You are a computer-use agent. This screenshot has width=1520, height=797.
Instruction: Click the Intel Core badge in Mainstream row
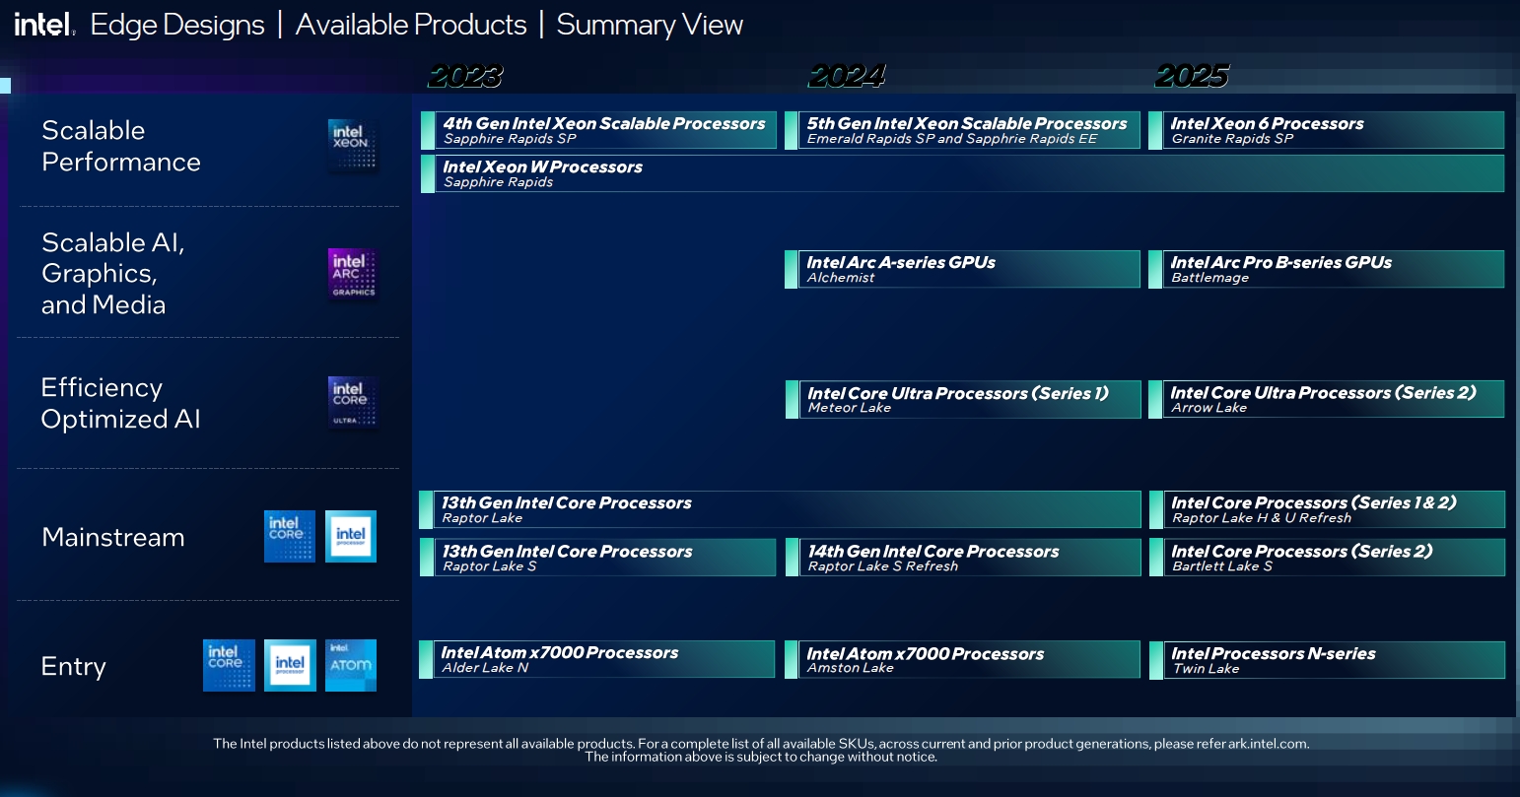coord(289,536)
